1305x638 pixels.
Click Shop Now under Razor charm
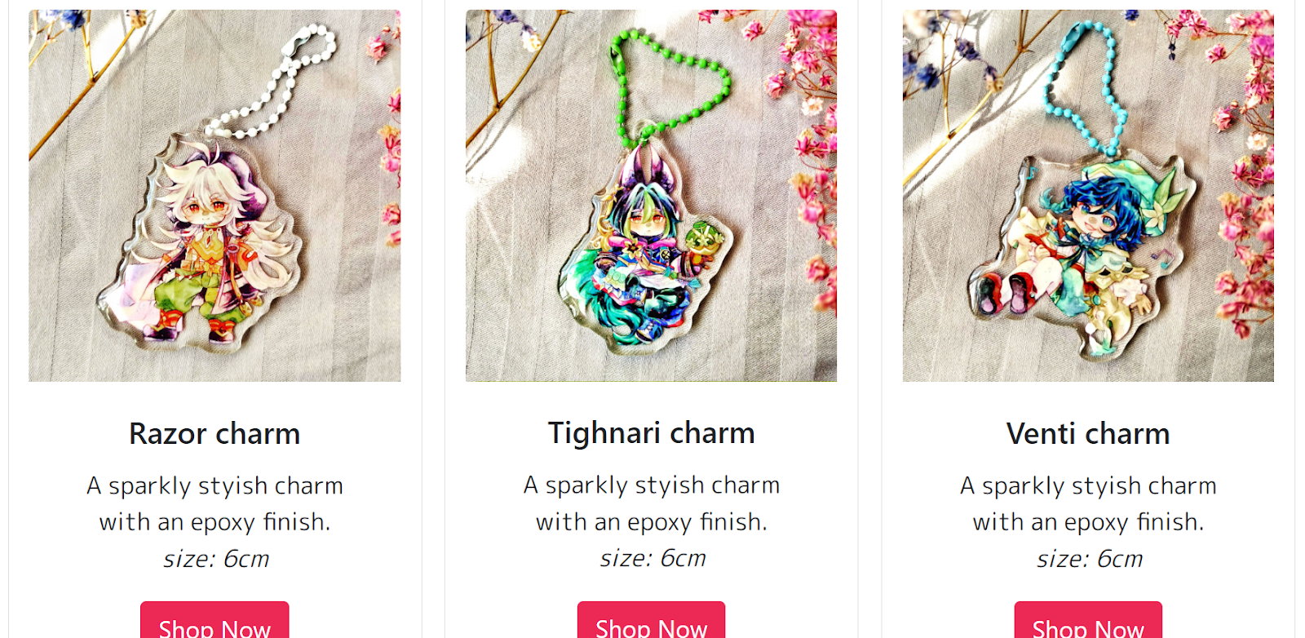pyautogui.click(x=215, y=622)
